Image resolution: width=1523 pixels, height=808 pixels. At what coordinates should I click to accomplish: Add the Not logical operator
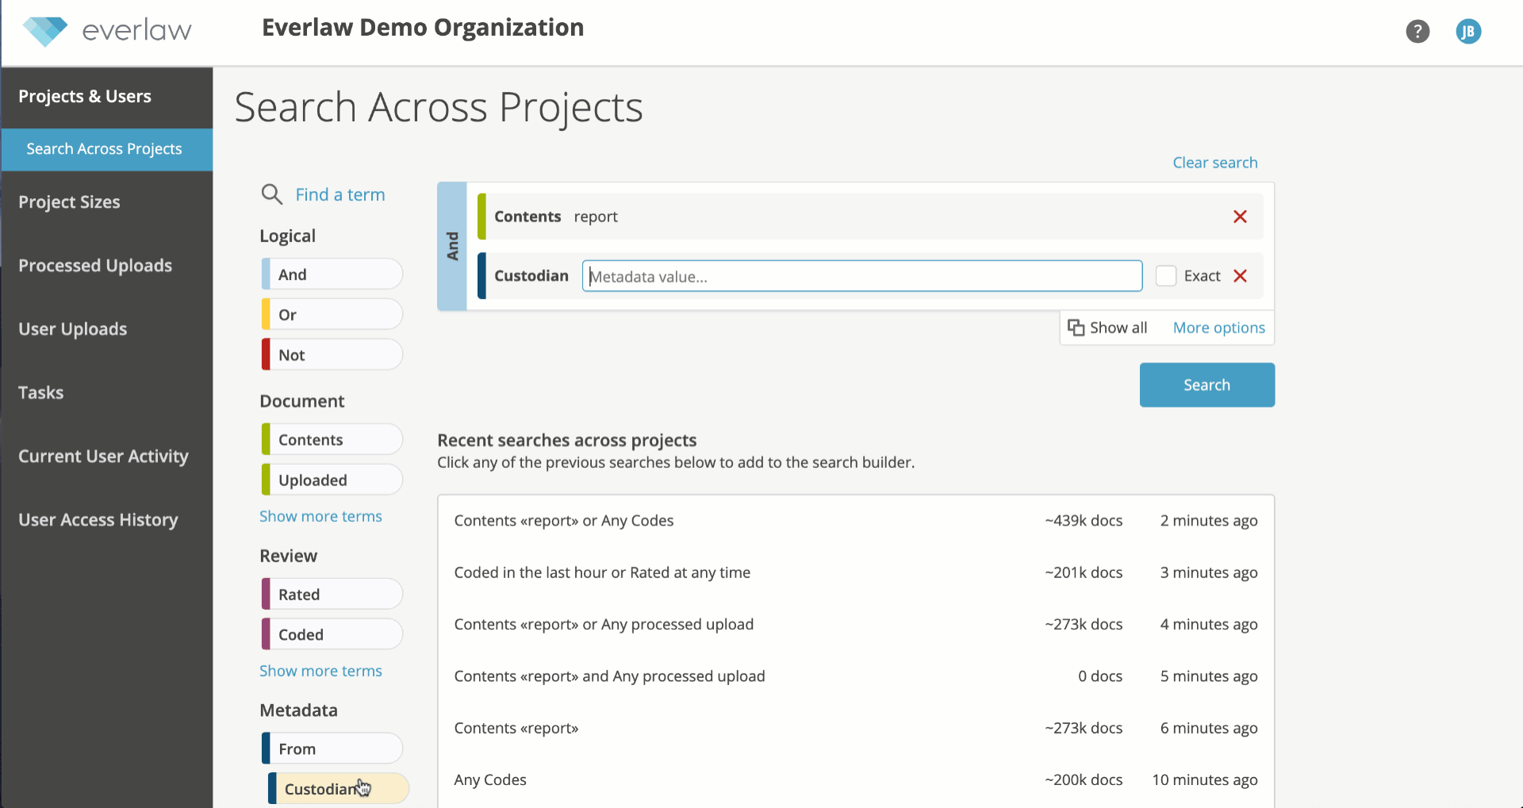(332, 355)
